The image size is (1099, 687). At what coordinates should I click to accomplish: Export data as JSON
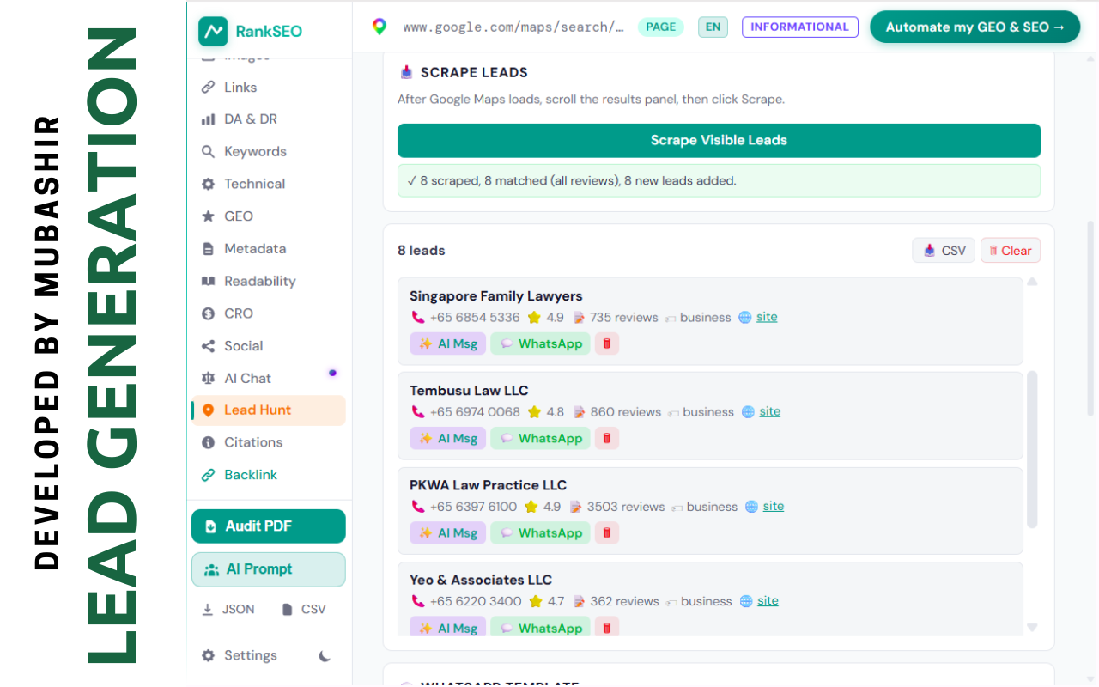tap(228, 610)
